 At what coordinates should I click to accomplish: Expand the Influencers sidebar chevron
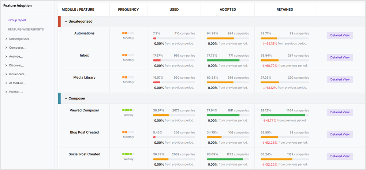[x=6, y=74]
